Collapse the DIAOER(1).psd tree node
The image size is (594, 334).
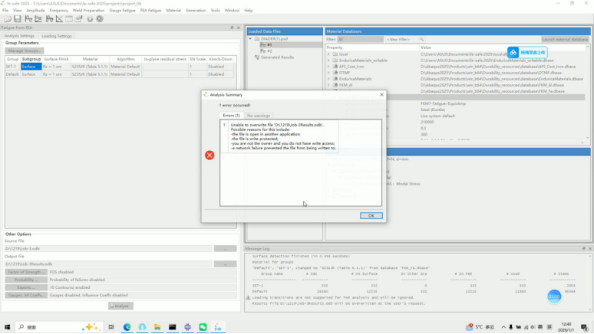(x=250, y=38)
